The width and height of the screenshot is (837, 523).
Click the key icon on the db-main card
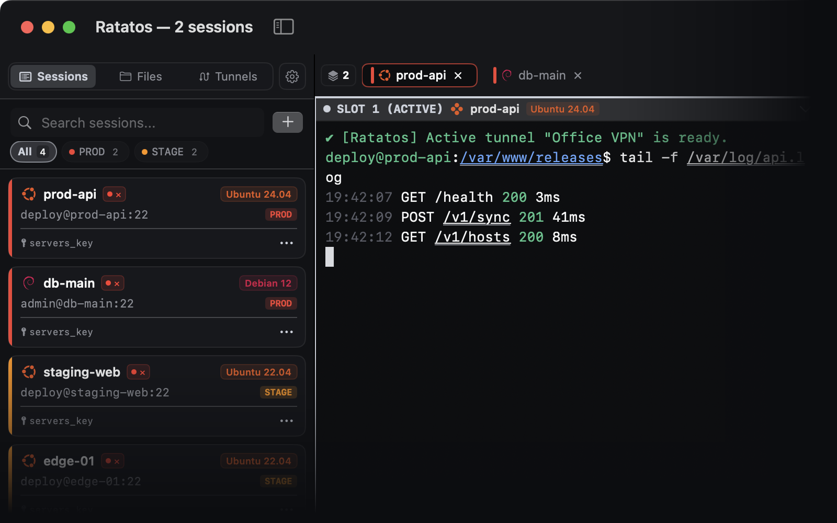[x=24, y=332]
